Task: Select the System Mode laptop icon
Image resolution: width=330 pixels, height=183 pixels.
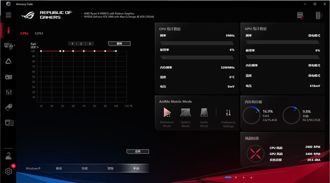Action: (x=185, y=112)
